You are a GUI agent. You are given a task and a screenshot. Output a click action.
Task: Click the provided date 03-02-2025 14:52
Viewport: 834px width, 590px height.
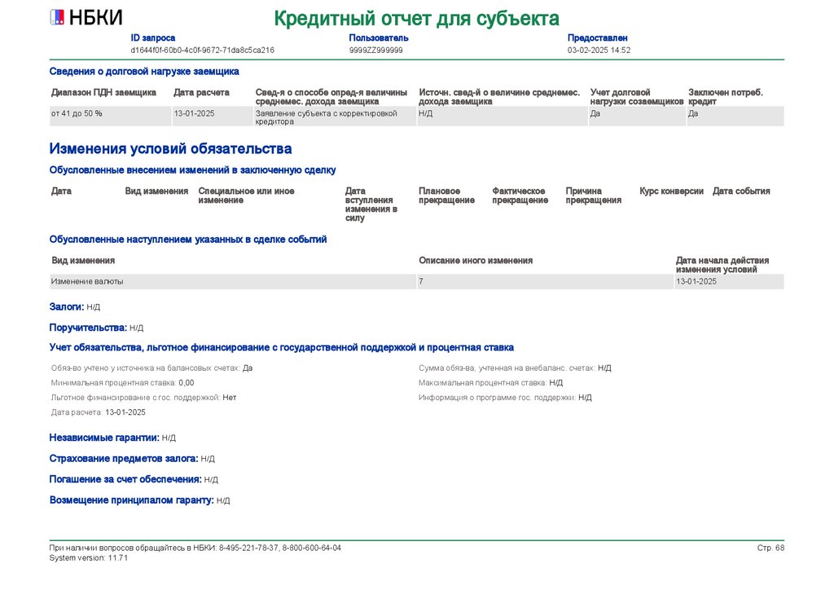[x=599, y=50]
